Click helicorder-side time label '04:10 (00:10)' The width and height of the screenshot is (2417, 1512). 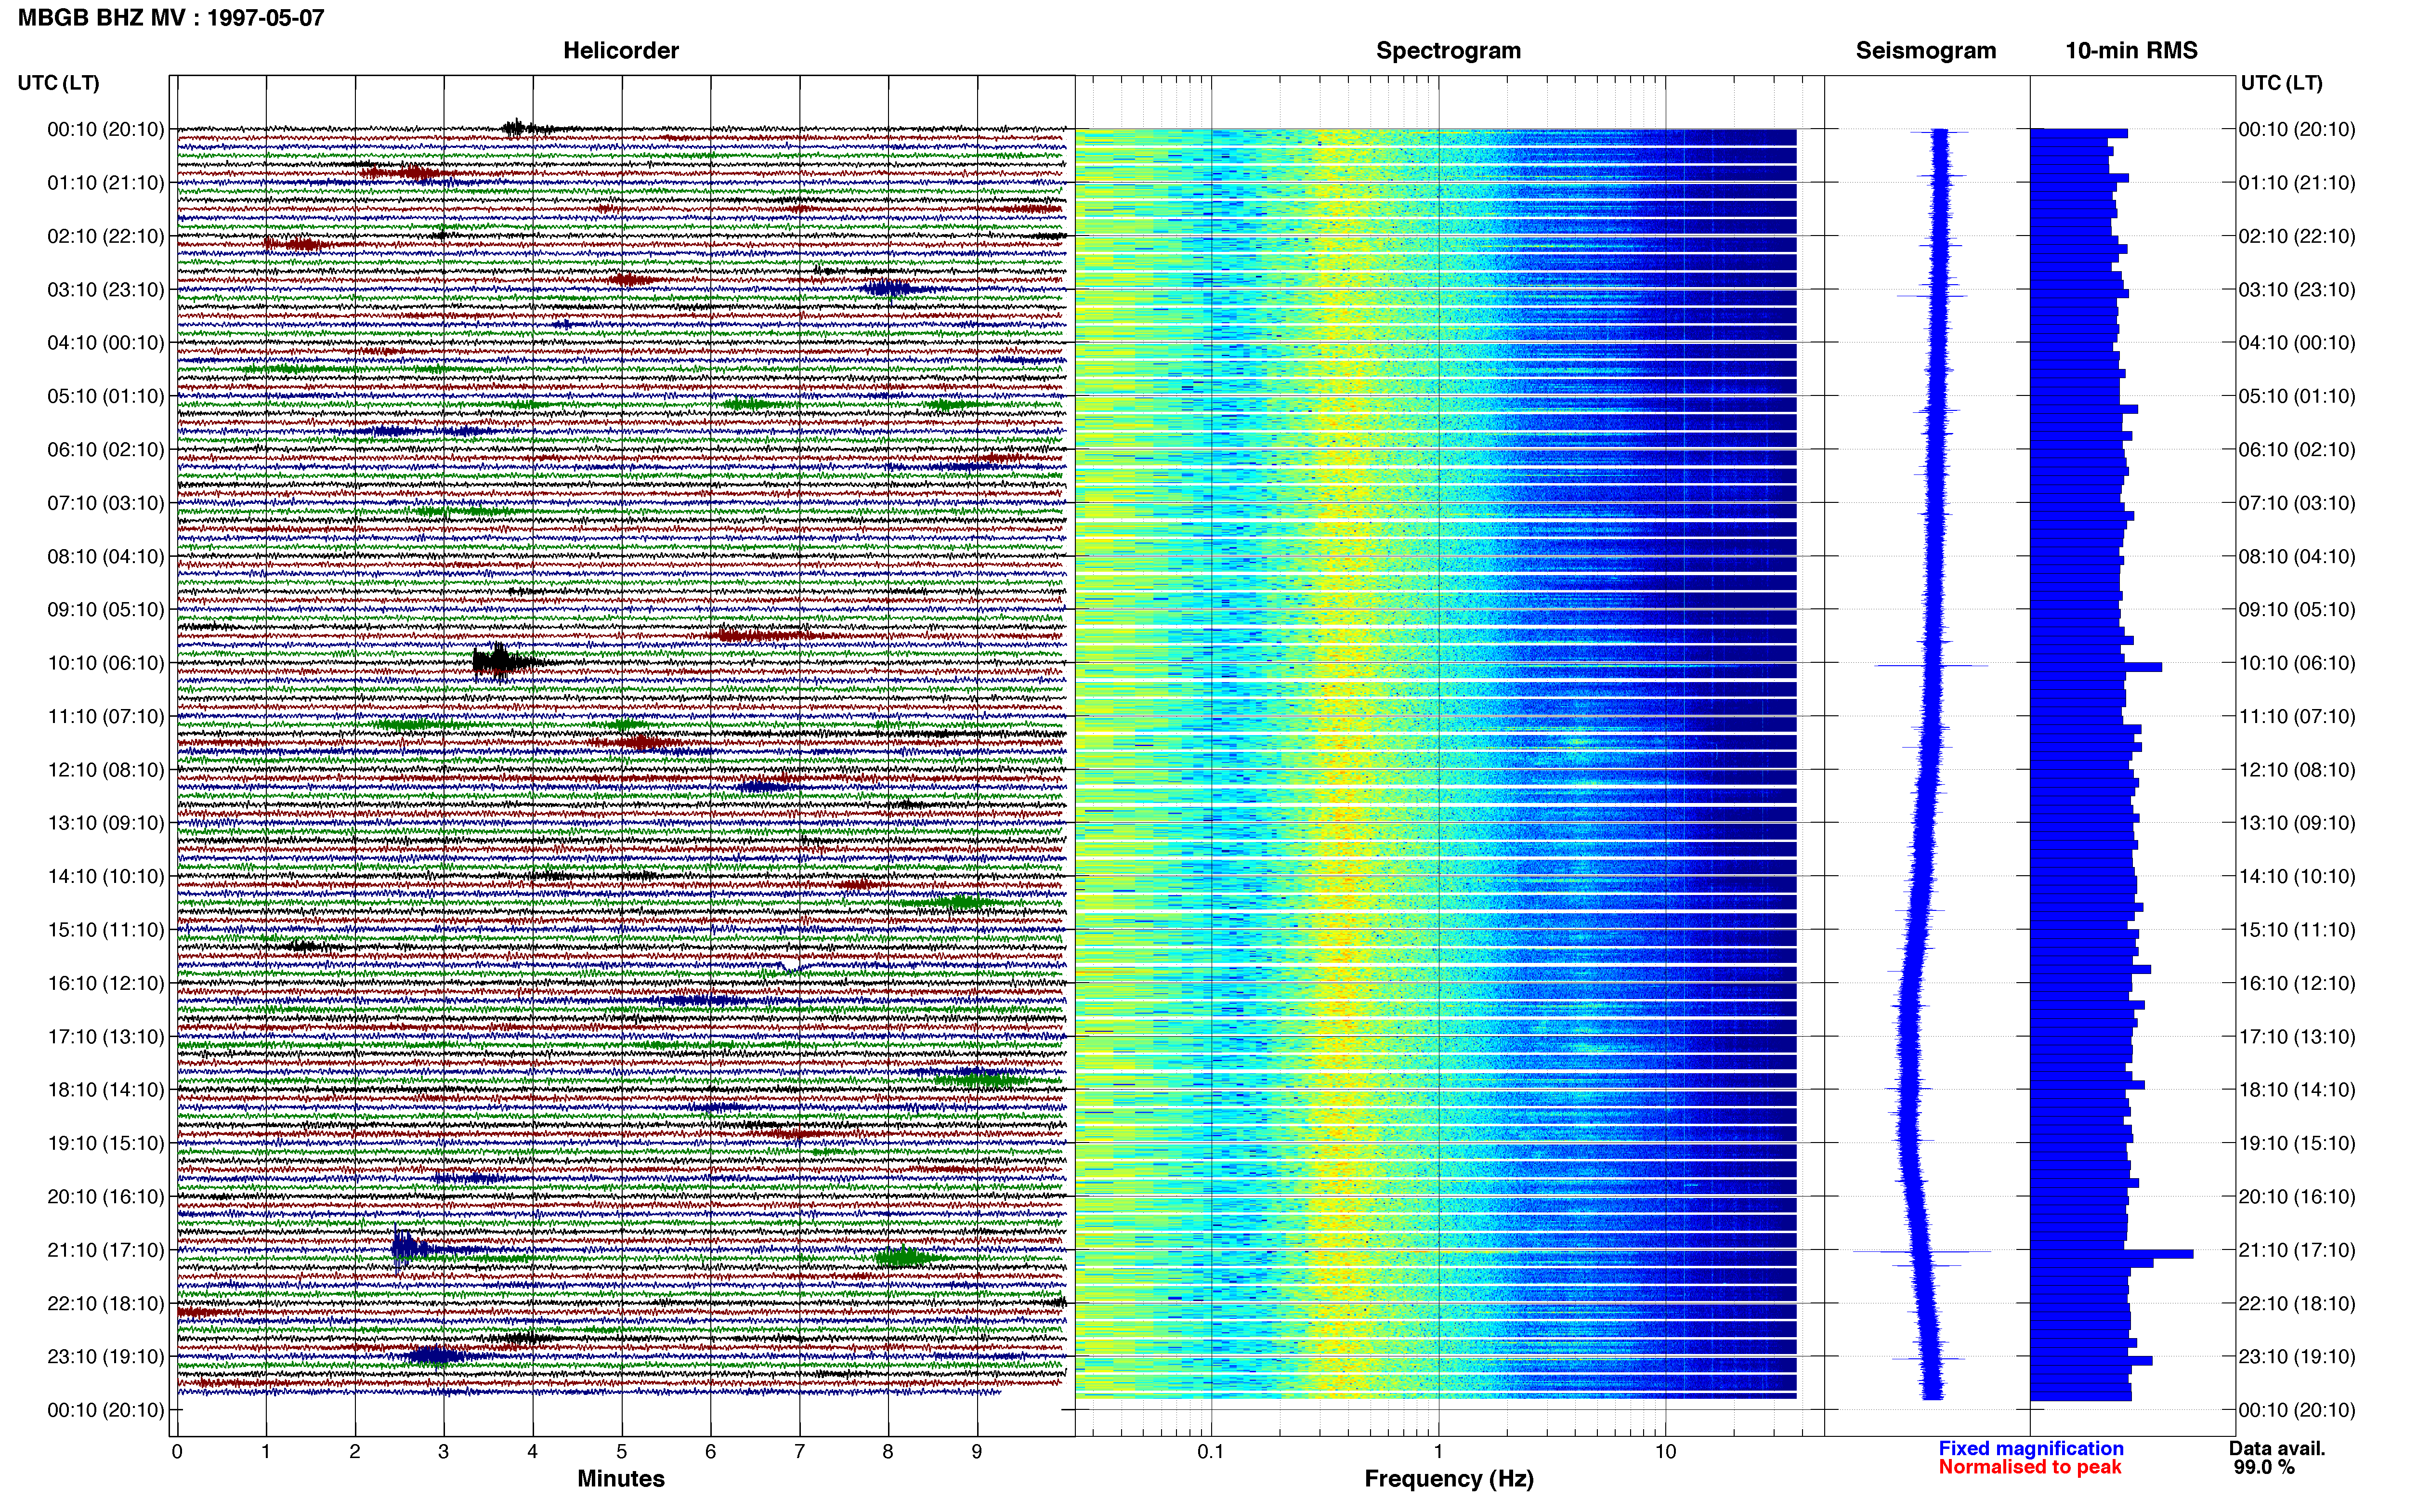(105, 343)
